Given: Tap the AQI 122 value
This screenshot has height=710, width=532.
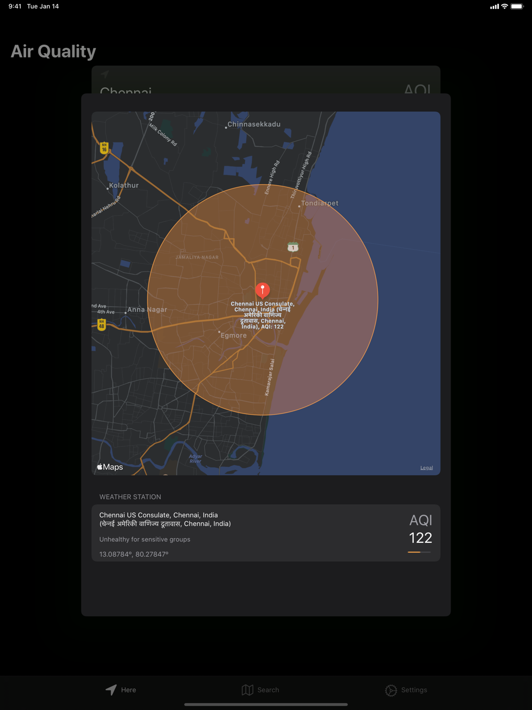Looking at the screenshot, I should (x=420, y=538).
